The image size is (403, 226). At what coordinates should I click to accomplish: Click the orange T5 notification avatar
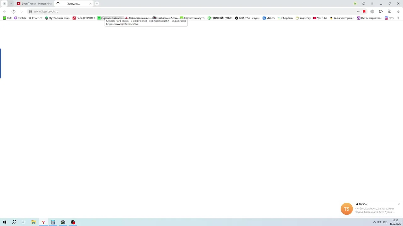tap(347, 209)
